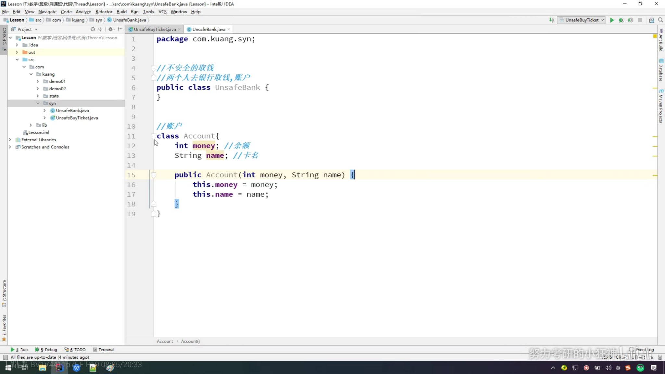The width and height of the screenshot is (665, 374).
Task: Expand the demo02 package
Action: (38, 89)
